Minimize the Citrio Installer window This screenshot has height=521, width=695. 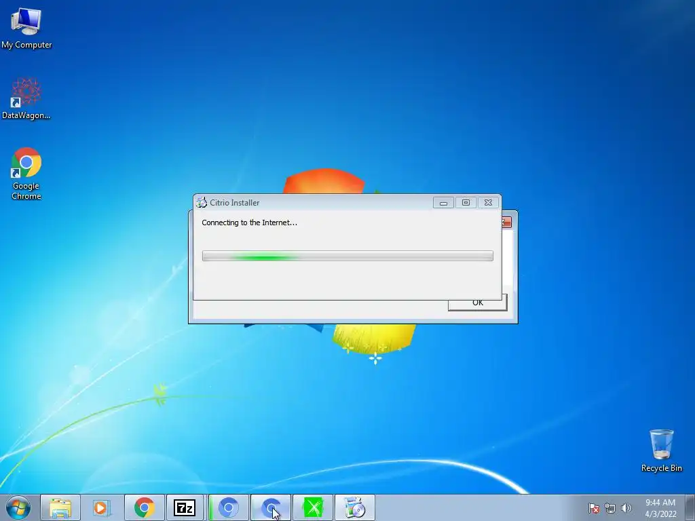click(443, 203)
